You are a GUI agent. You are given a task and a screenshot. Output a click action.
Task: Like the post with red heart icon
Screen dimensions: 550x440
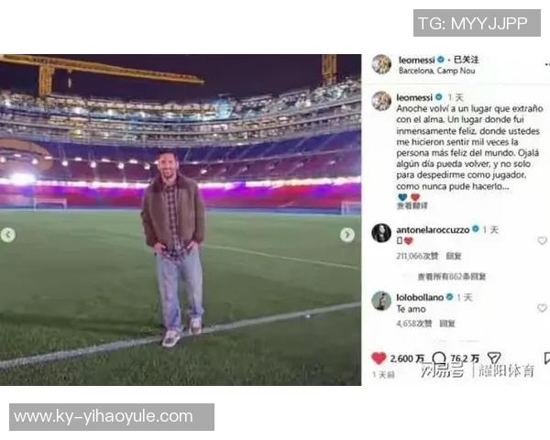click(x=379, y=358)
